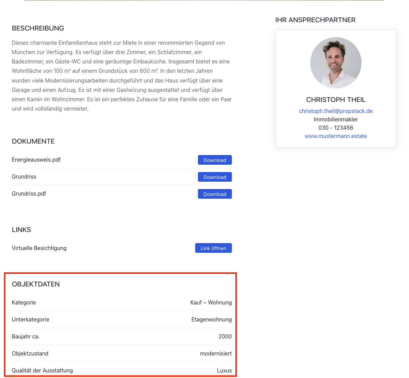
Task: Click christoph.theil@propstack.de email link
Action: pyautogui.click(x=336, y=111)
